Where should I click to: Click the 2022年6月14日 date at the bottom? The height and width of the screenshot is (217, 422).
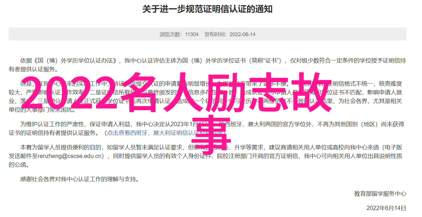click(386, 208)
